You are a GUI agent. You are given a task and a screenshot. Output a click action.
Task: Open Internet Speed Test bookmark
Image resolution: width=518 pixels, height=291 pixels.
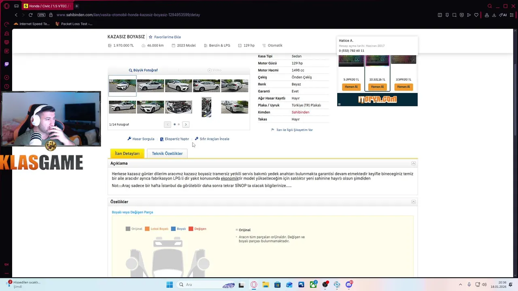click(32, 24)
